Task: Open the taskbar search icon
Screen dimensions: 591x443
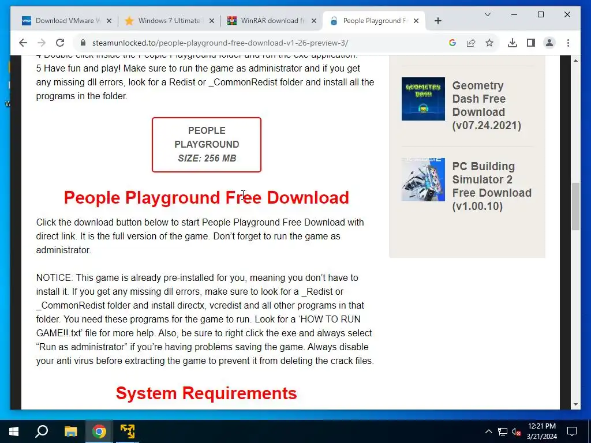Action: (42, 431)
